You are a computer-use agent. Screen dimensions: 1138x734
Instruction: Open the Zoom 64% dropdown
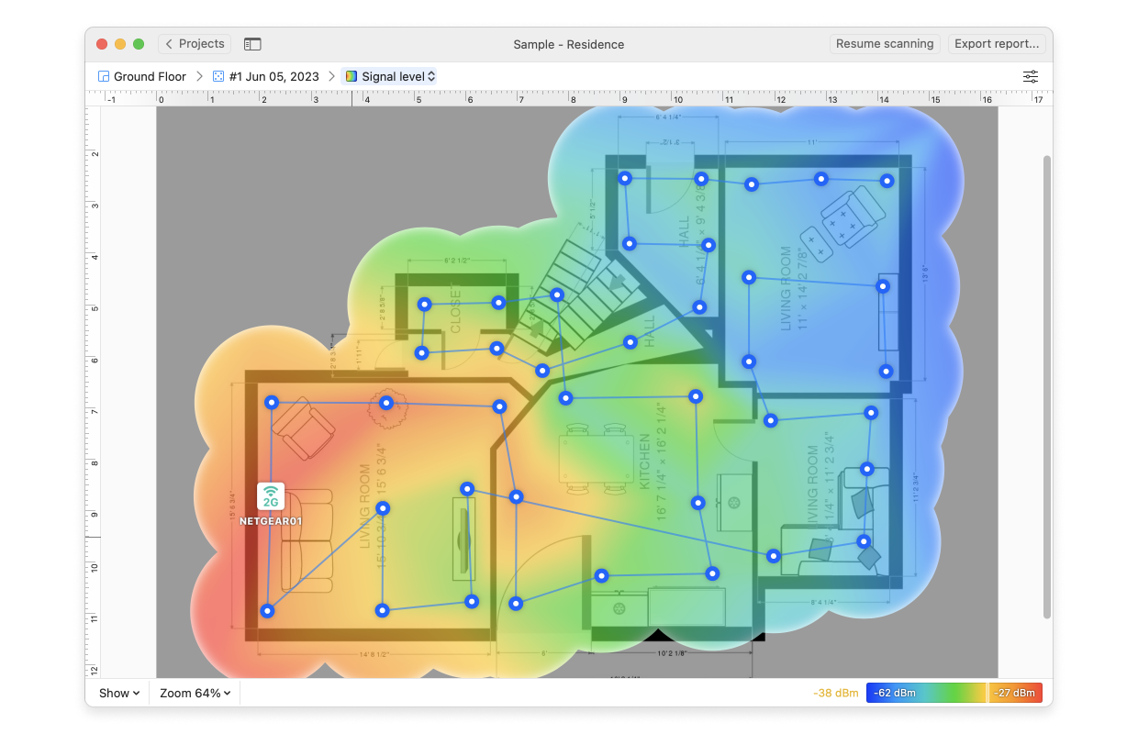(195, 694)
